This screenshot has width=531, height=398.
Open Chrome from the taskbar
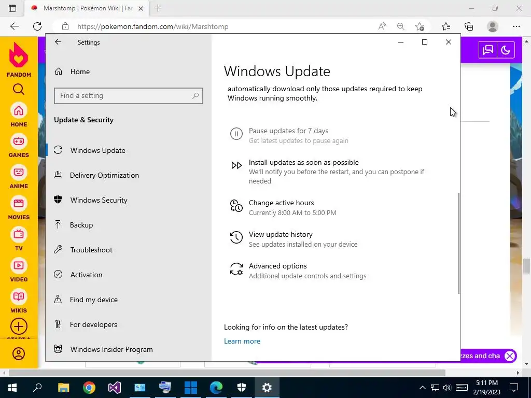point(89,387)
